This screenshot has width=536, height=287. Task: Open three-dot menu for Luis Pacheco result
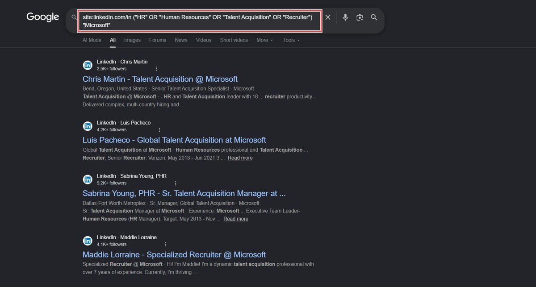tap(159, 130)
